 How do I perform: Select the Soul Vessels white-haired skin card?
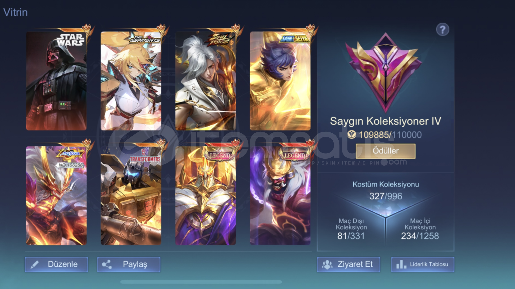pyautogui.click(x=205, y=81)
